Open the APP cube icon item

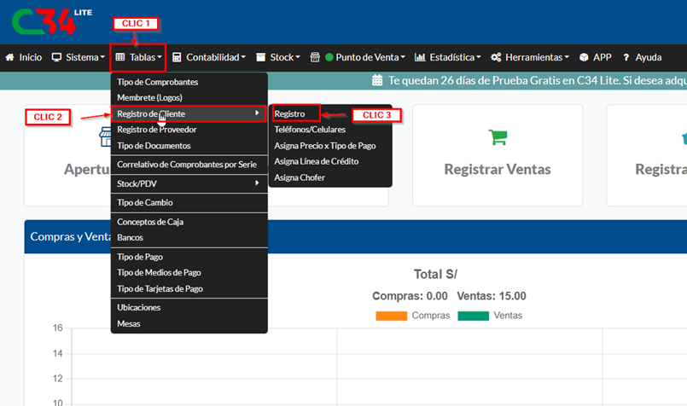(584, 57)
